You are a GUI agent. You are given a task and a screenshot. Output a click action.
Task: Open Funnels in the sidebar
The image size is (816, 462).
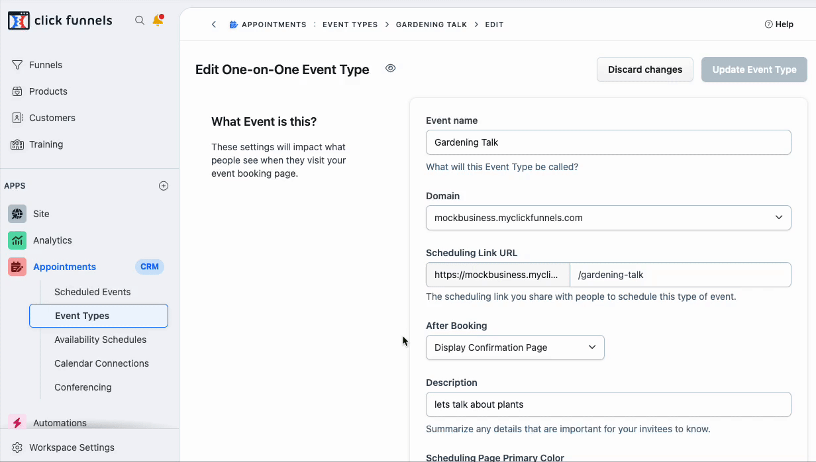pos(46,65)
